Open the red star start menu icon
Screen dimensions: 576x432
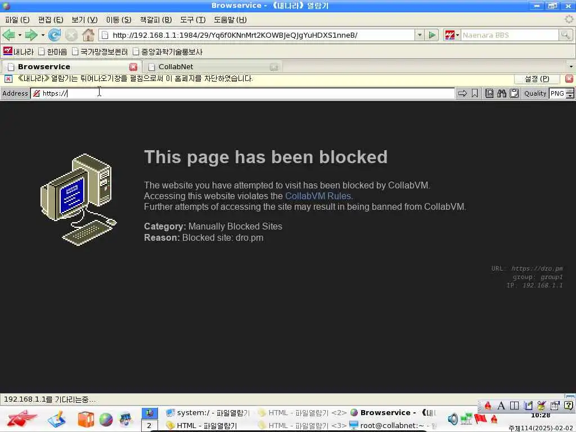21,418
